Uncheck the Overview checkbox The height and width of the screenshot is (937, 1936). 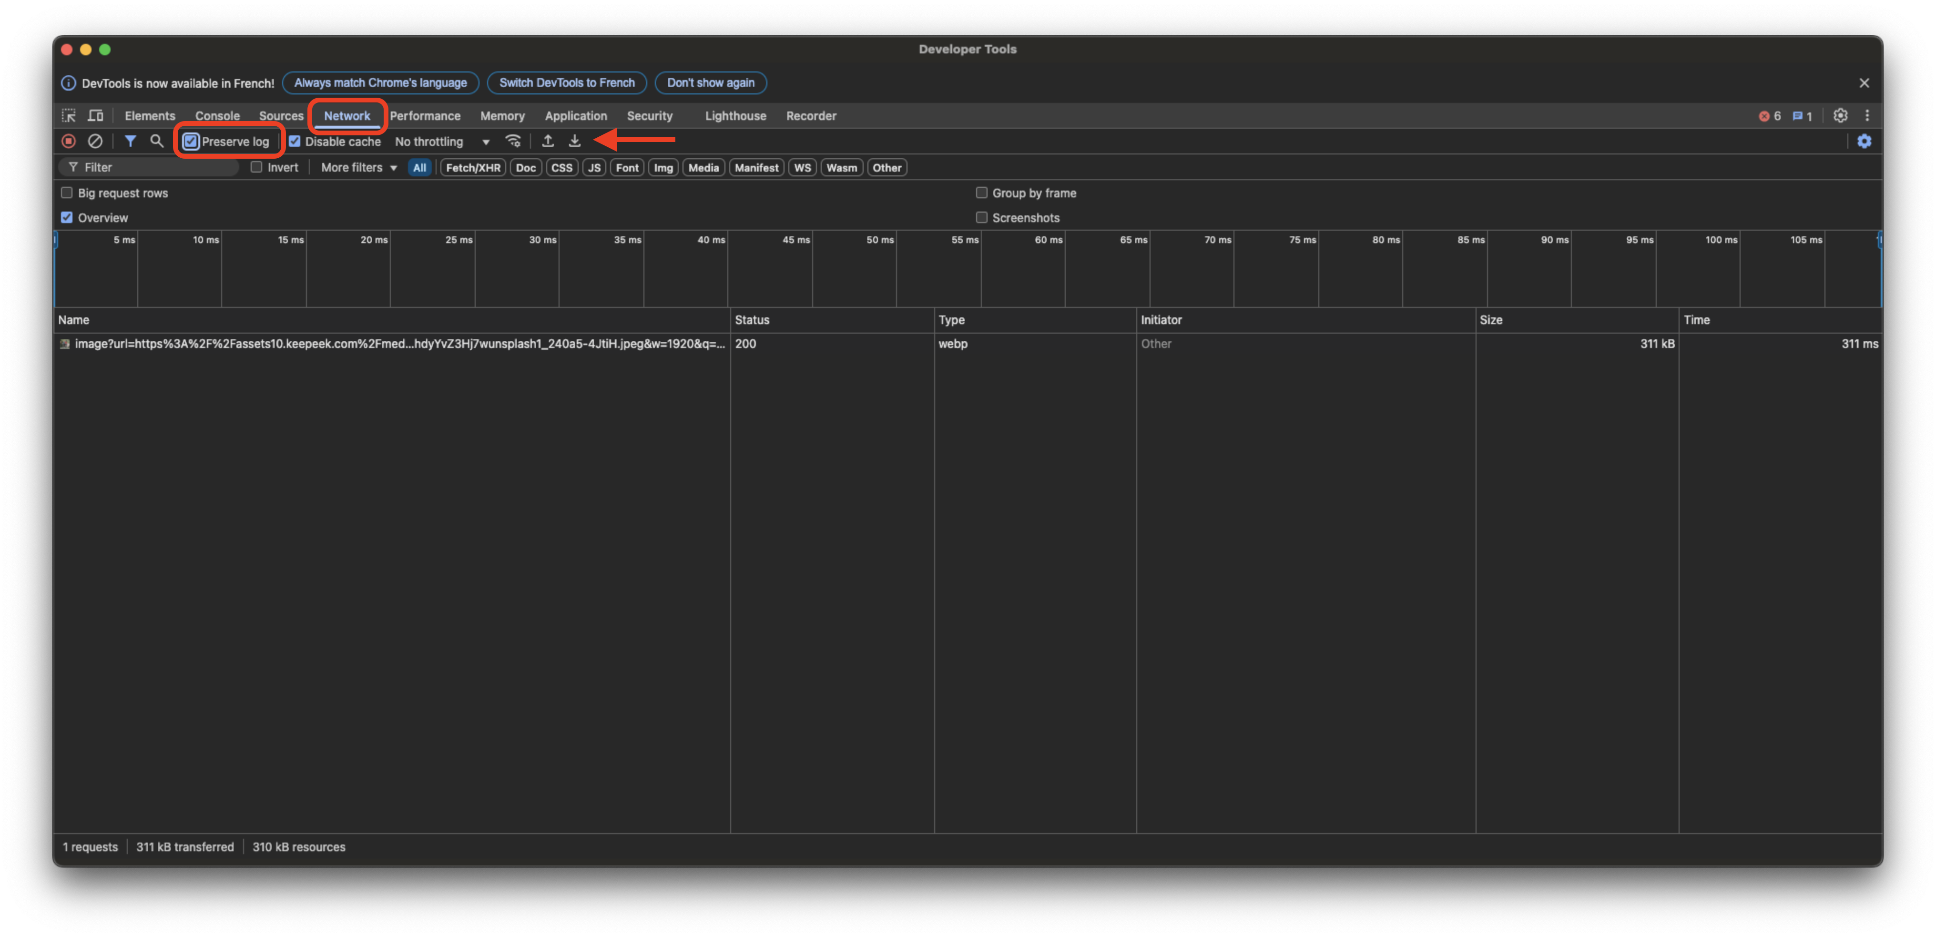coord(67,218)
